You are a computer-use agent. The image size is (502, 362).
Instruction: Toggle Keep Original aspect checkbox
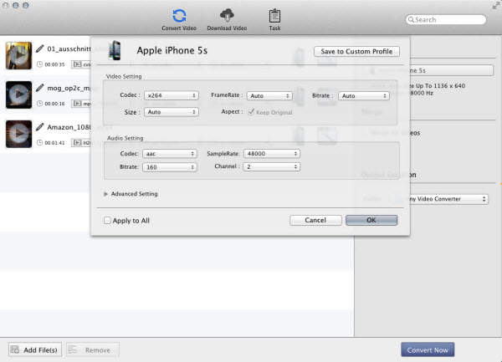(x=251, y=112)
